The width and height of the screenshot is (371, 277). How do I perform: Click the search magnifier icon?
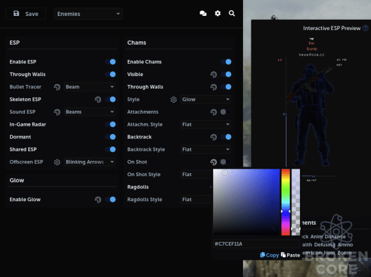(232, 13)
